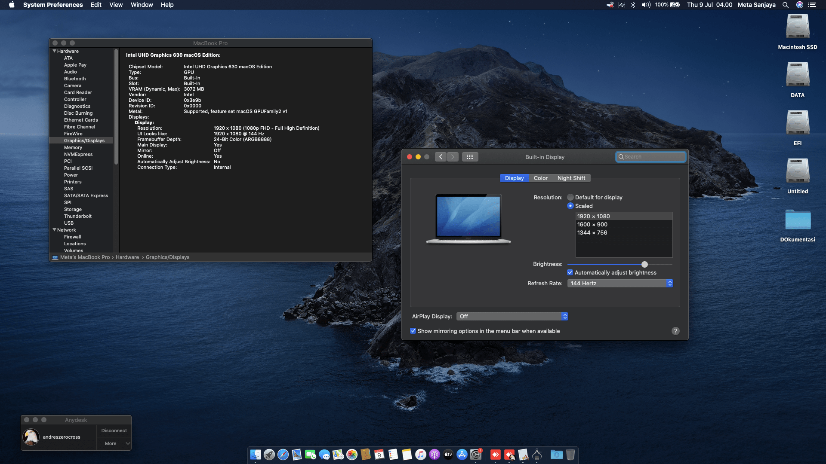Click Siri icon in menu bar
The image size is (826, 464).
(x=800, y=5)
